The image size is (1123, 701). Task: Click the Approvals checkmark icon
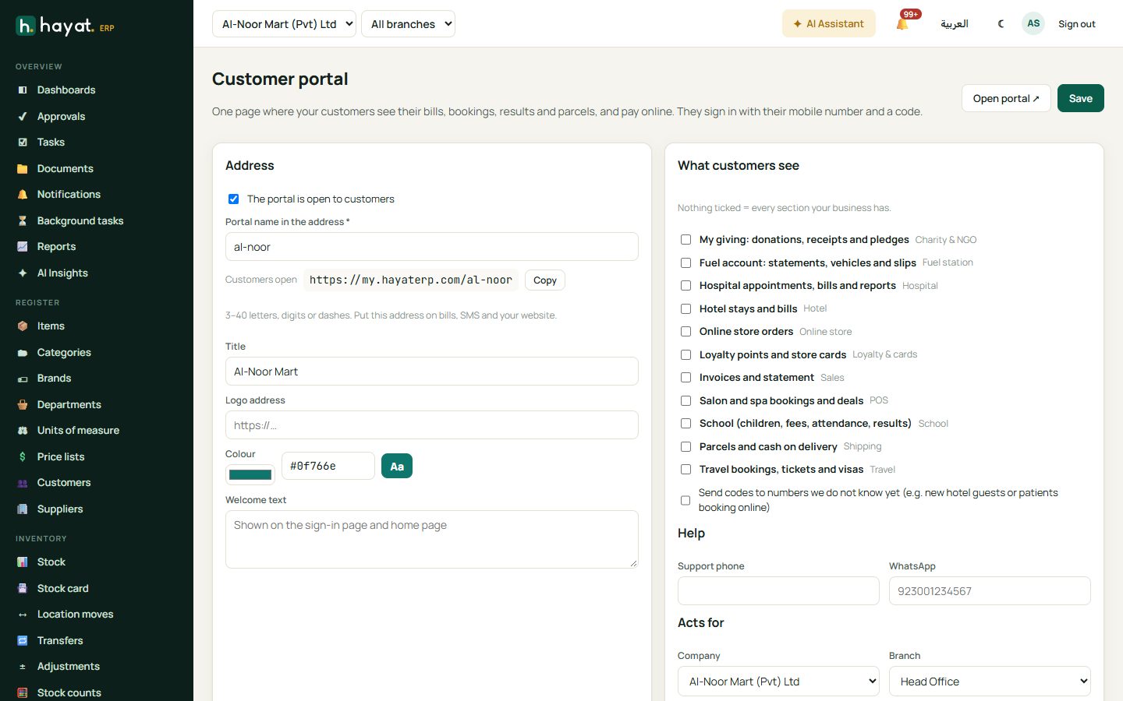23,116
